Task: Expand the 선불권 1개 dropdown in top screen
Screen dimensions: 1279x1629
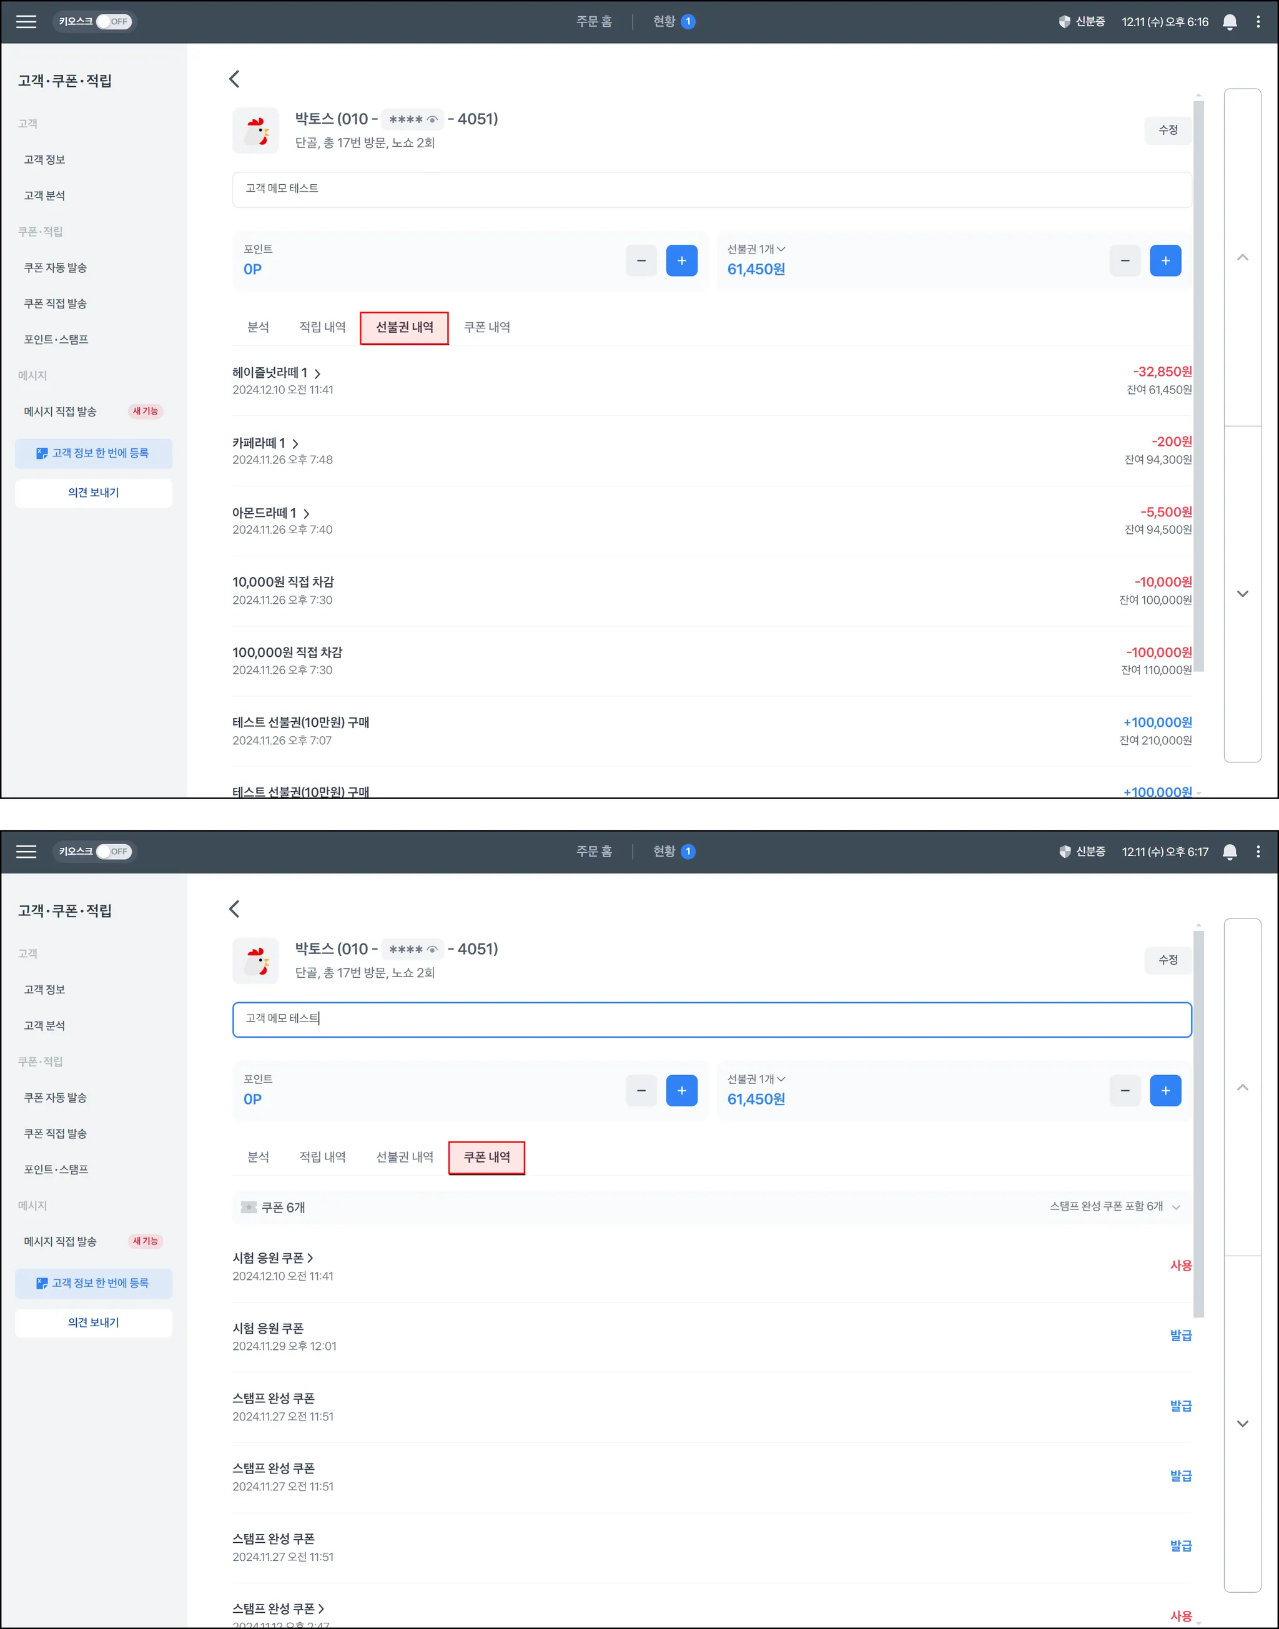Action: (756, 249)
